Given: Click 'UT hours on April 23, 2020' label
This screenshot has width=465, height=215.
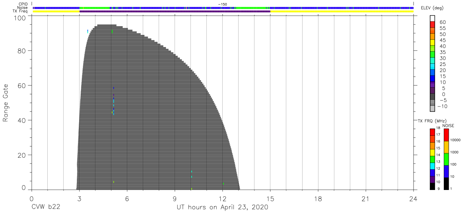Looking at the screenshot, I should coord(222,207).
